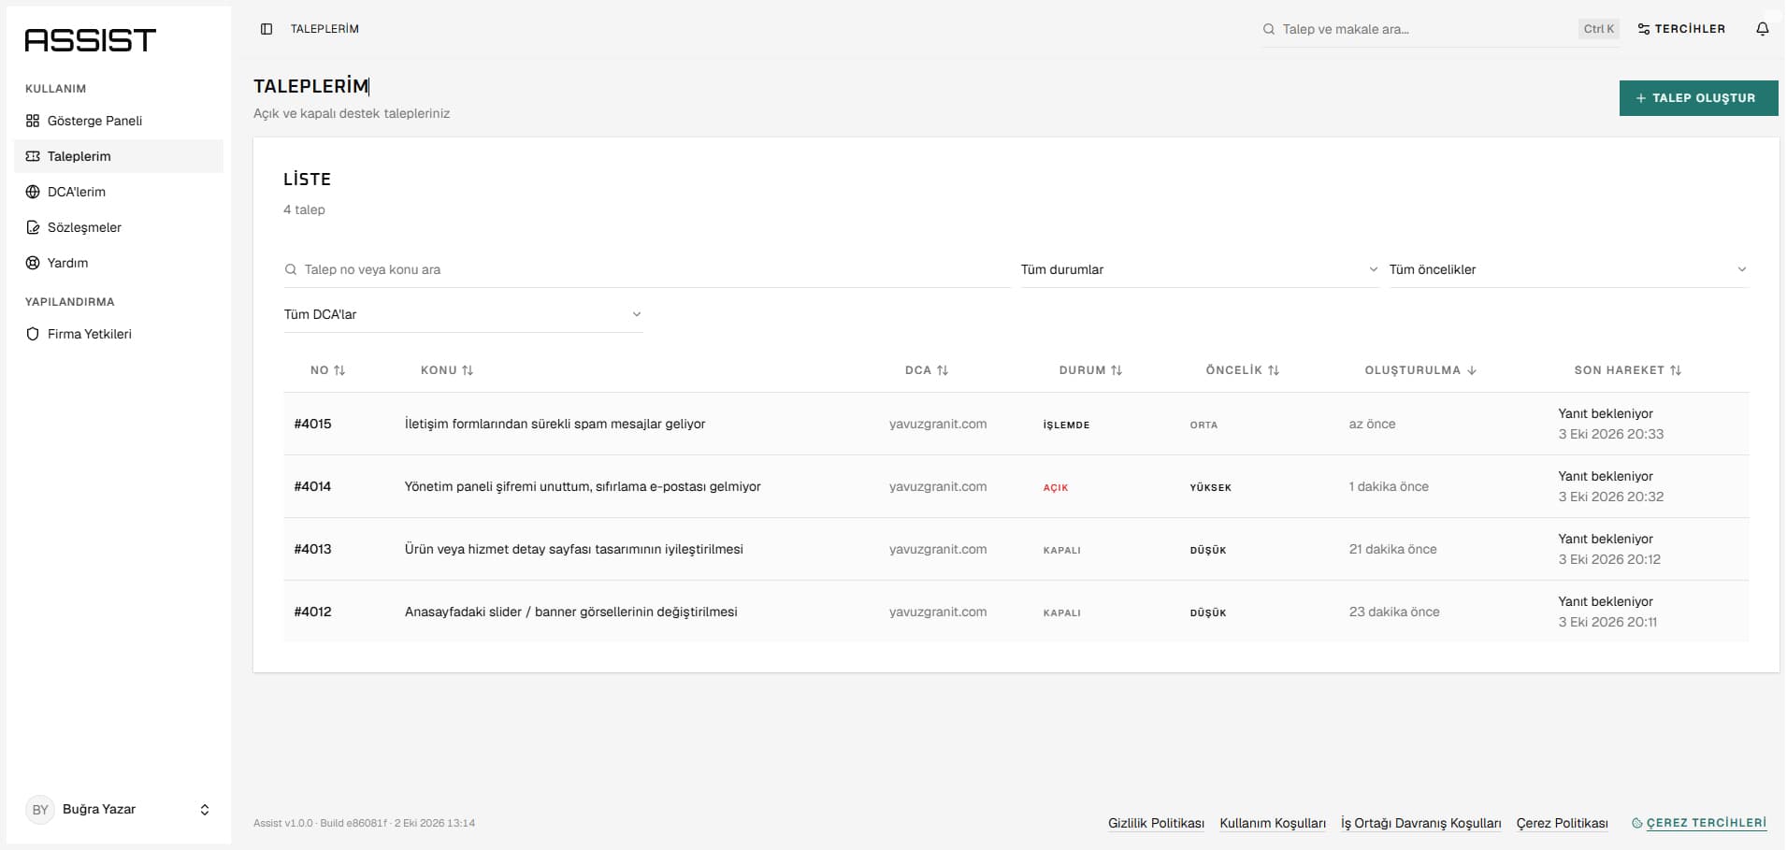Open the Çerez Politikası link
Image resolution: width=1787 pixels, height=850 pixels.
pyautogui.click(x=1562, y=823)
